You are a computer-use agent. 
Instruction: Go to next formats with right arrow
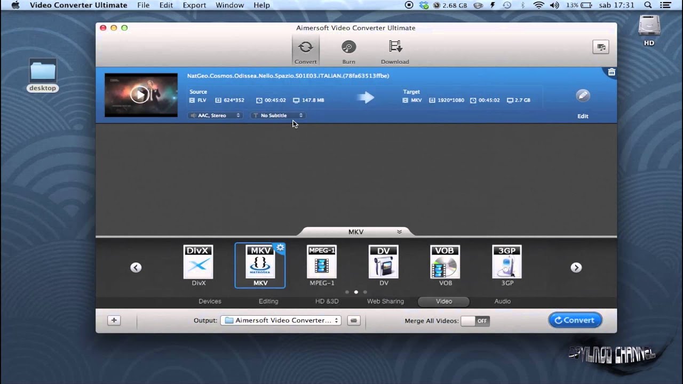click(x=576, y=268)
